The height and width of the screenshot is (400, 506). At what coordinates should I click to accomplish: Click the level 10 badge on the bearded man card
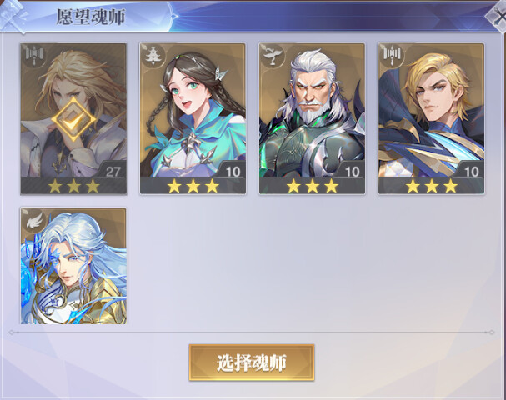pos(352,172)
